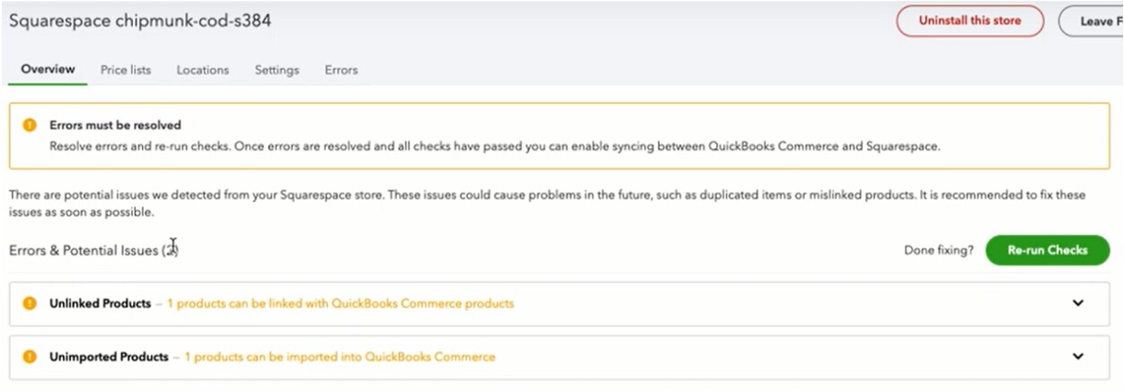Click the orange alert icon next to Unimported Products

(30, 357)
